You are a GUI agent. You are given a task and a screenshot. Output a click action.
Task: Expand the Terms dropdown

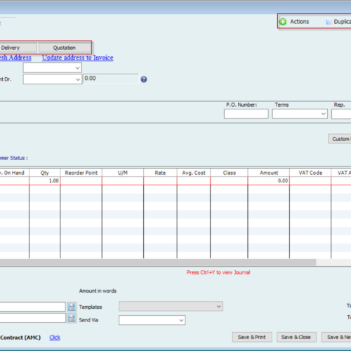[x=300, y=114]
